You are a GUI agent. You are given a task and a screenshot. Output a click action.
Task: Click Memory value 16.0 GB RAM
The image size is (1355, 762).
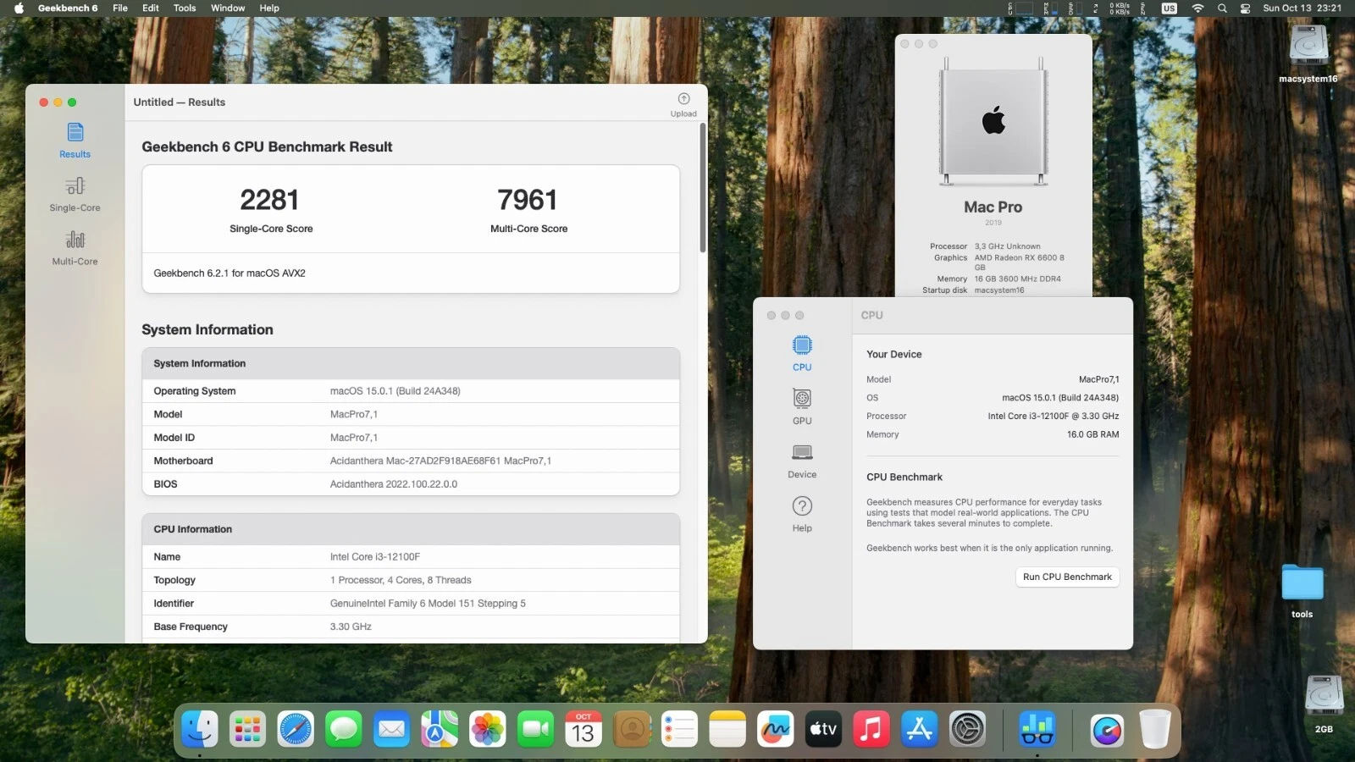coord(1092,434)
